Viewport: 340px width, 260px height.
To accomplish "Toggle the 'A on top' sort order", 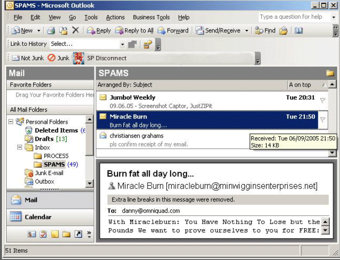I will 308,85.
